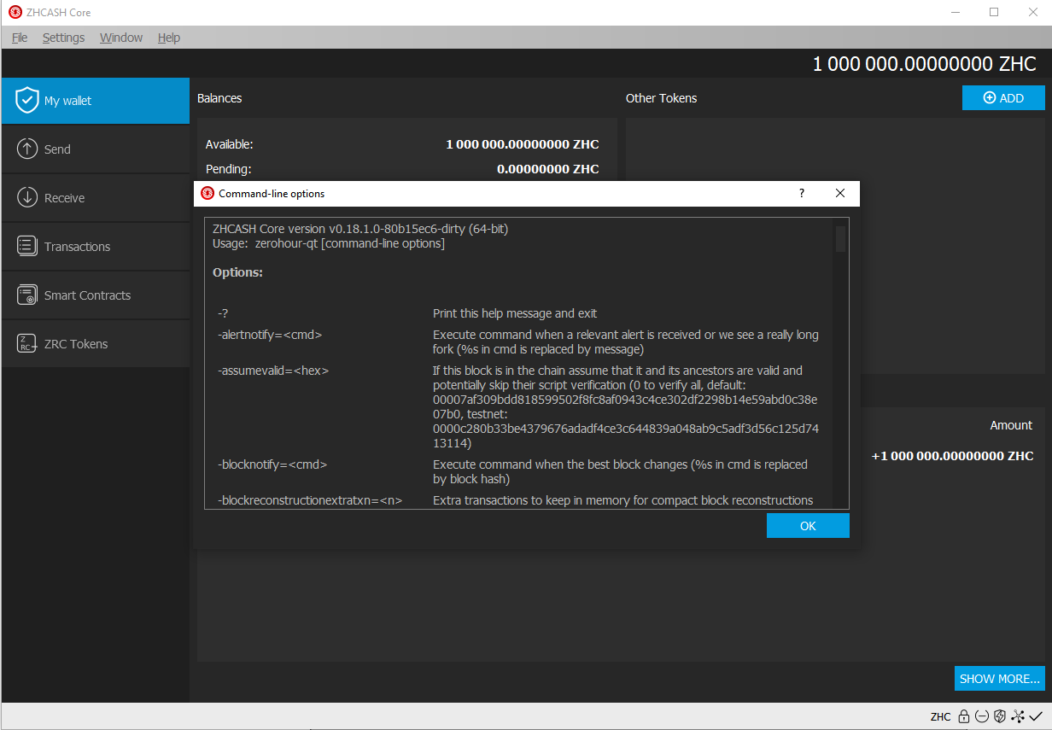This screenshot has width=1052, height=730.
Task: Click the 'Command-line options' dialog title text
Action: click(272, 194)
